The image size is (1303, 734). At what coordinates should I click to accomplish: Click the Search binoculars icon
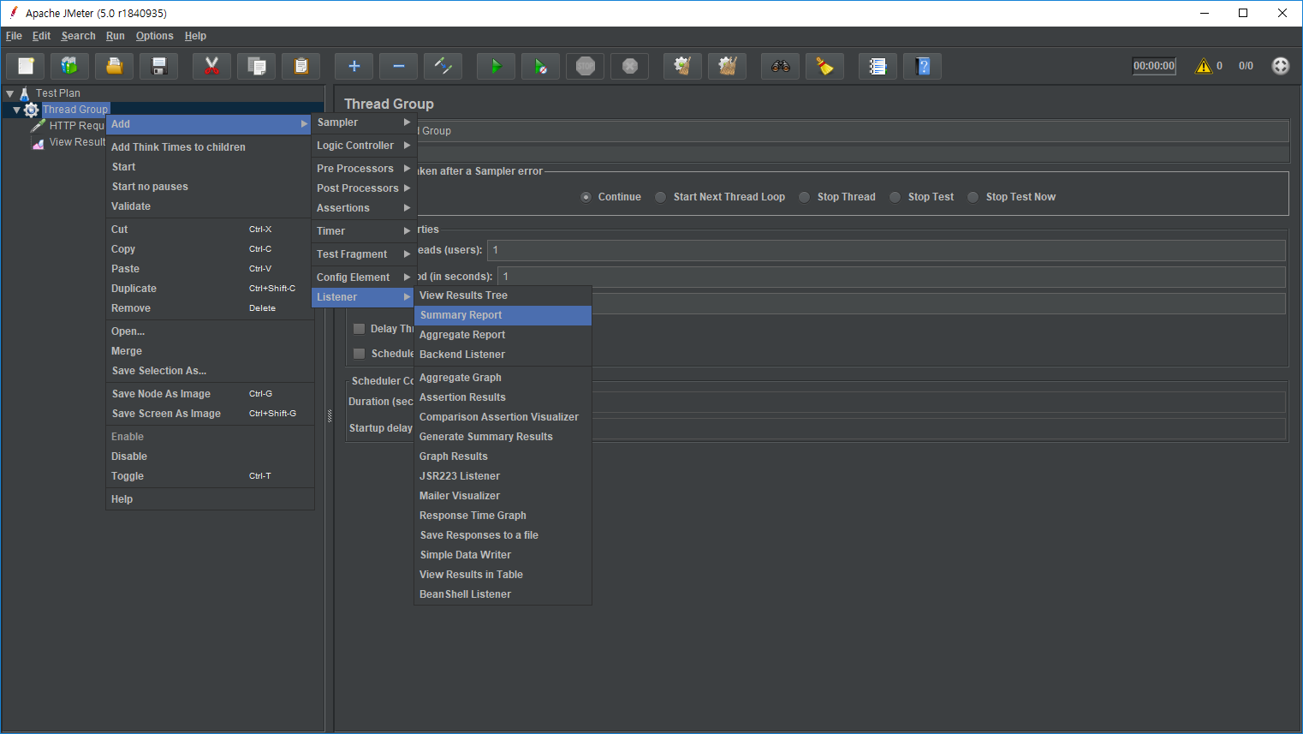(x=781, y=66)
